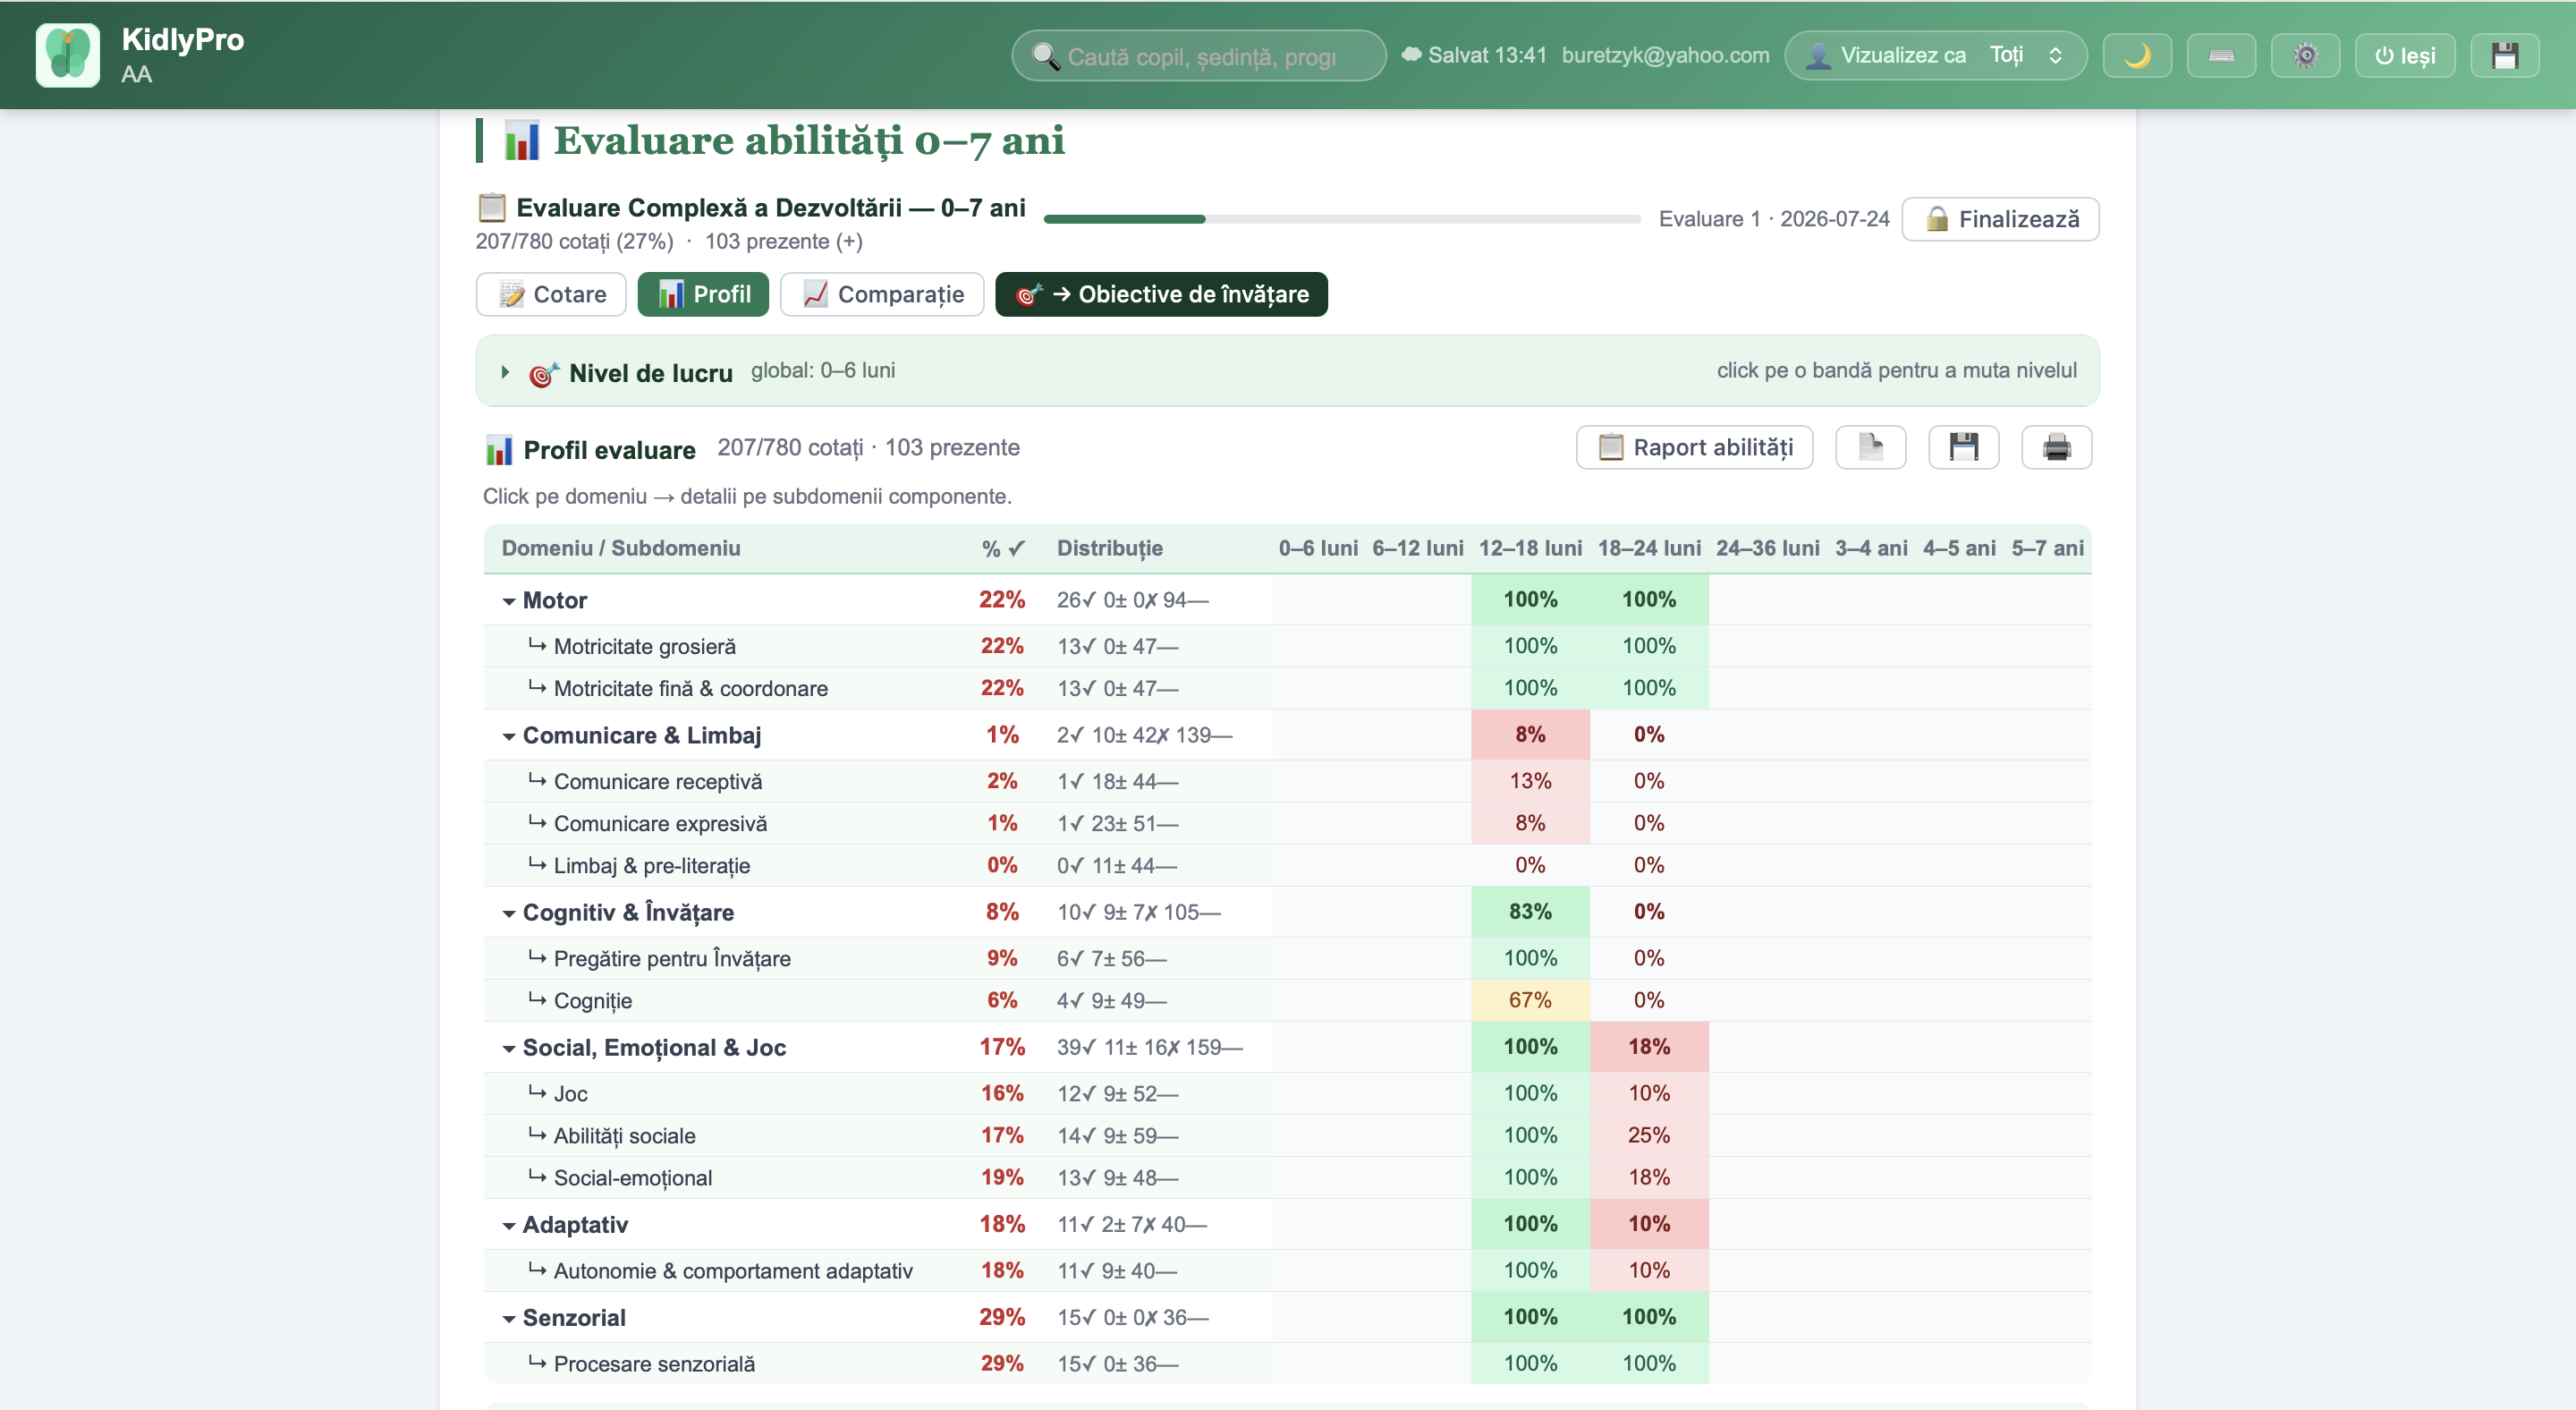Click the evaluation progress bar
The height and width of the screenshot is (1410, 2576).
[1342, 219]
